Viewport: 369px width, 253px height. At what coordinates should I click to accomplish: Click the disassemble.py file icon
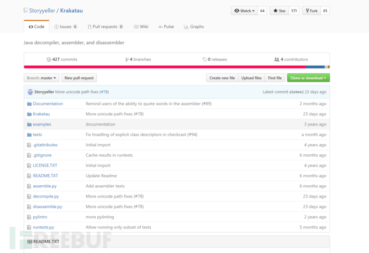[x=29, y=207]
